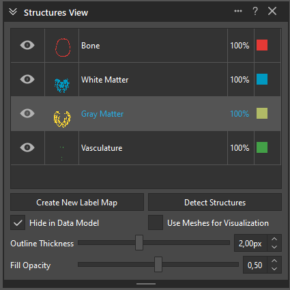
Task: Close the Structures View panel
Action: [x=272, y=11]
